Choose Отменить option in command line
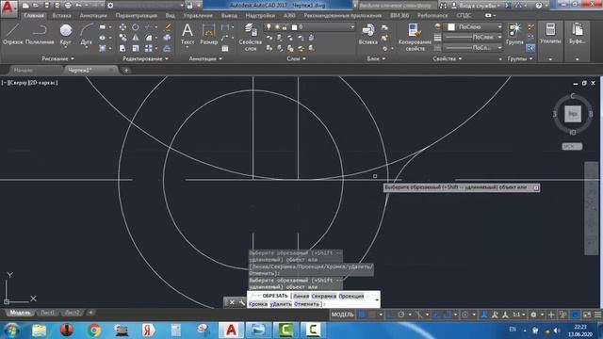The width and height of the screenshot is (603, 339). (x=306, y=304)
